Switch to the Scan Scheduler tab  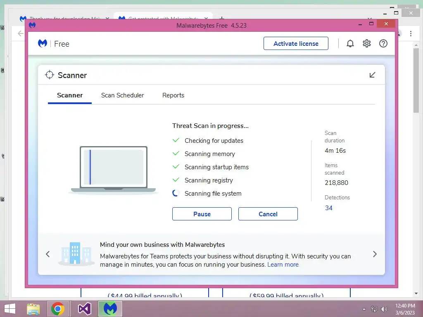tap(122, 95)
